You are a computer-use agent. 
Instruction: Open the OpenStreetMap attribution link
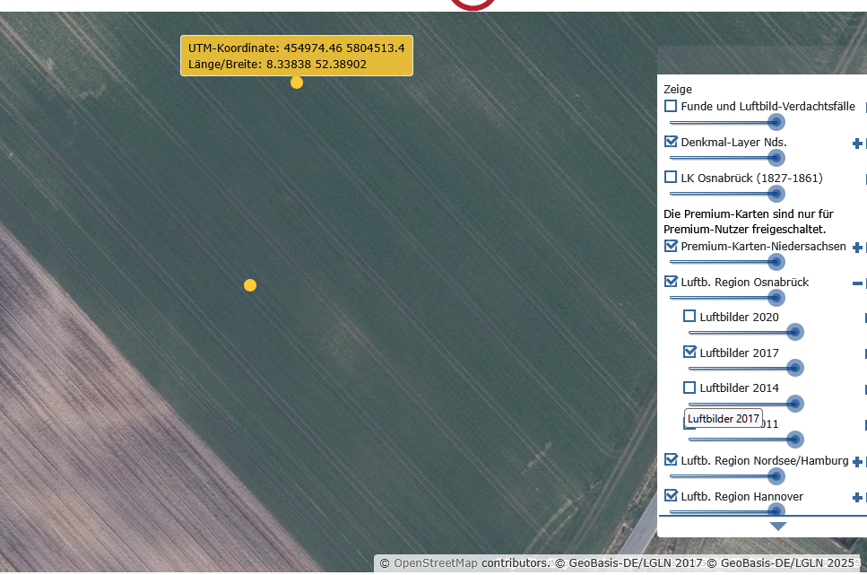(435, 563)
